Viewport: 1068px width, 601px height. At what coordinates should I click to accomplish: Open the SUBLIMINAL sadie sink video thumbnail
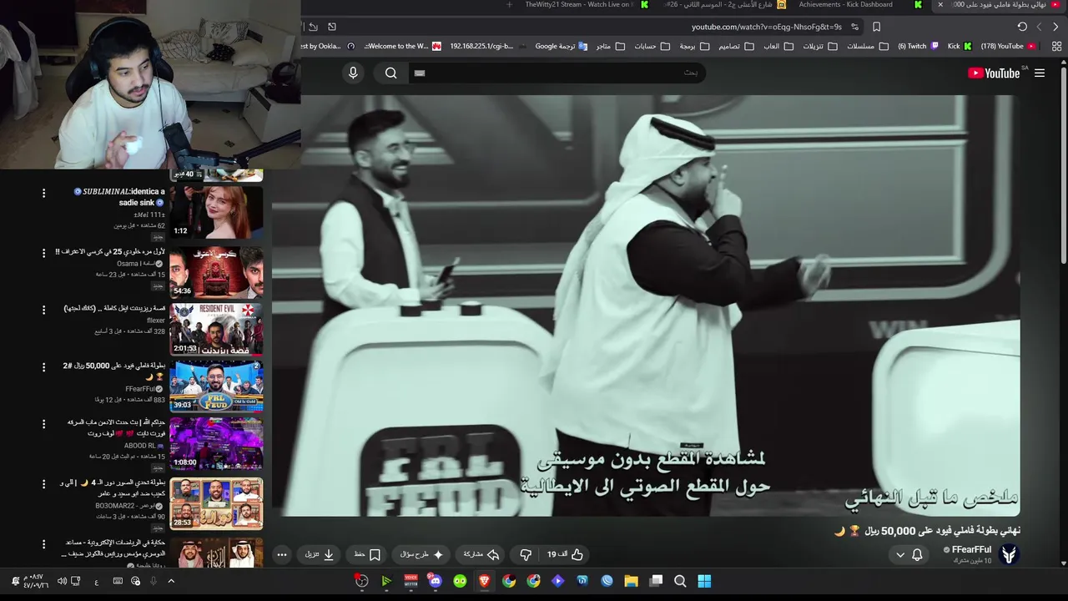[216, 212]
